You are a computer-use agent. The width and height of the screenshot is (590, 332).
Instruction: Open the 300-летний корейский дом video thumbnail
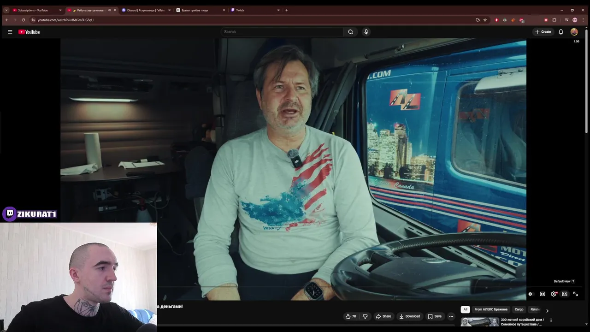tap(479, 322)
